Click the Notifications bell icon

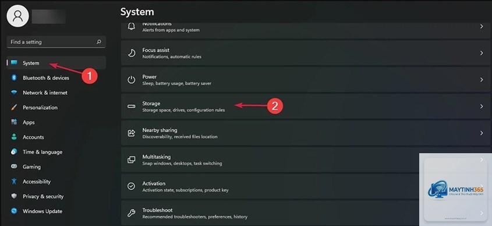click(x=131, y=27)
